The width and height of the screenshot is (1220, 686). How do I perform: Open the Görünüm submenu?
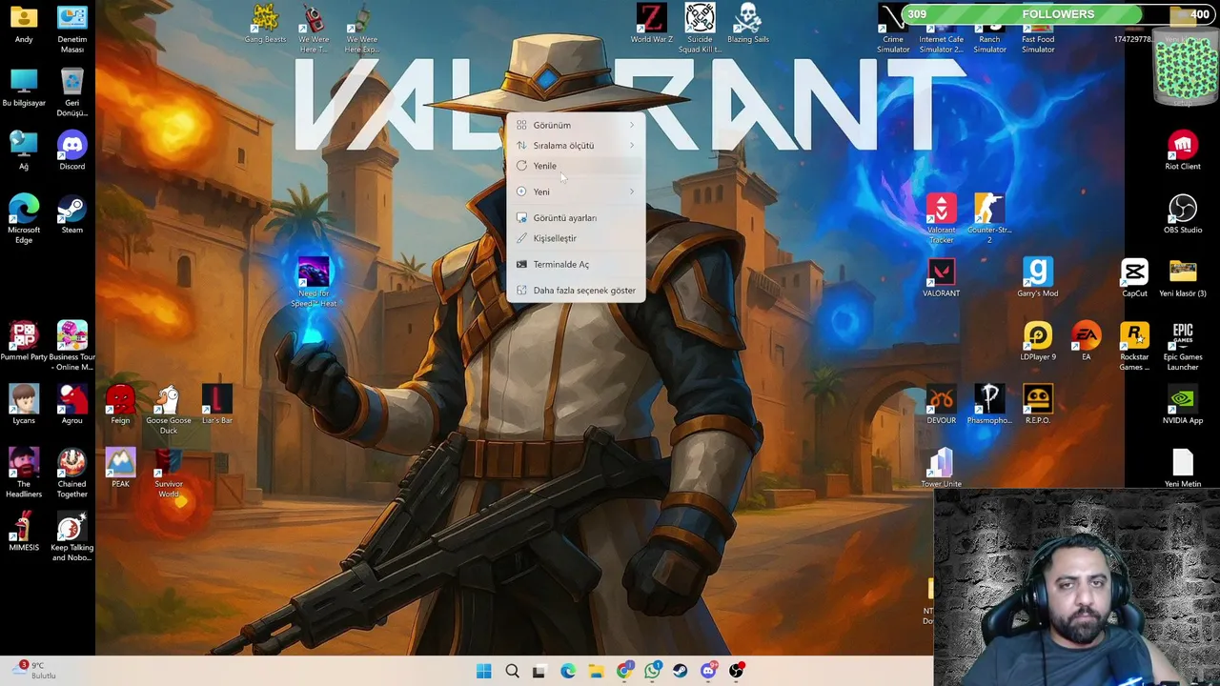tap(576, 125)
